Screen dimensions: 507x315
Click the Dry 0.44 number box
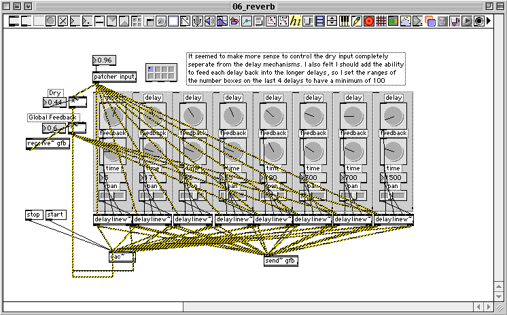pos(54,103)
